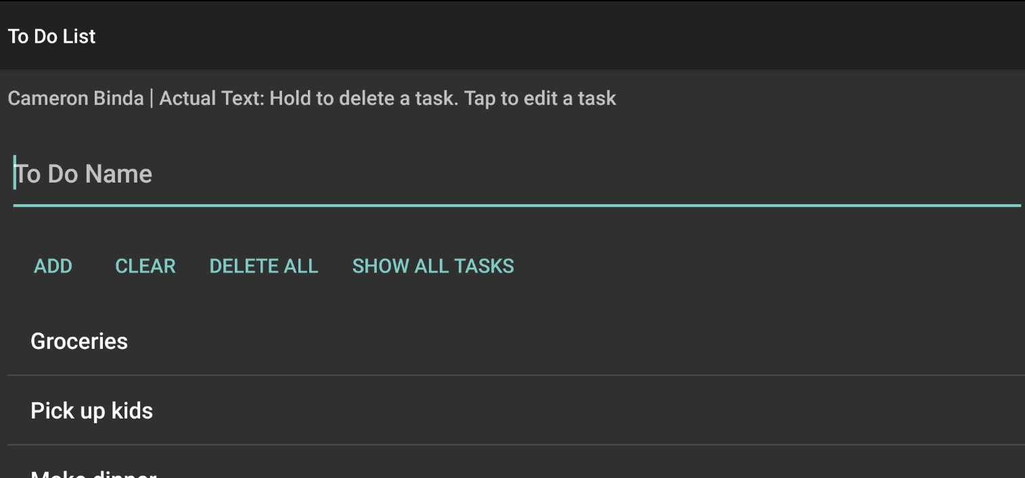
Task: Clear the To Do Name text
Action: (x=145, y=266)
